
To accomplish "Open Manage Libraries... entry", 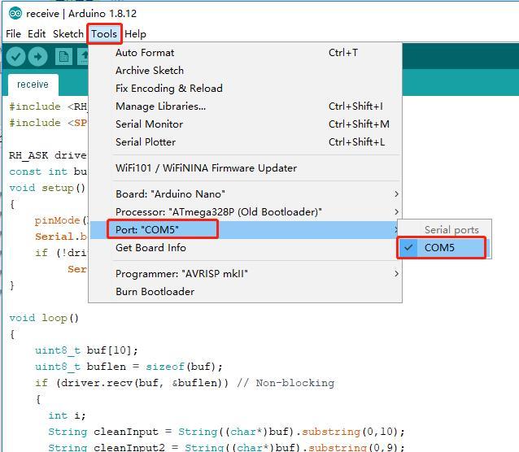I will (245, 106).
